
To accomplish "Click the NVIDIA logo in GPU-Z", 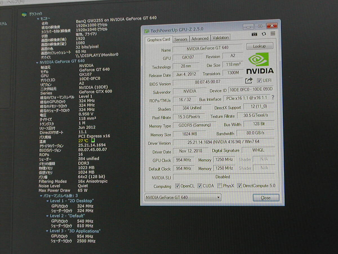I will (260, 63).
